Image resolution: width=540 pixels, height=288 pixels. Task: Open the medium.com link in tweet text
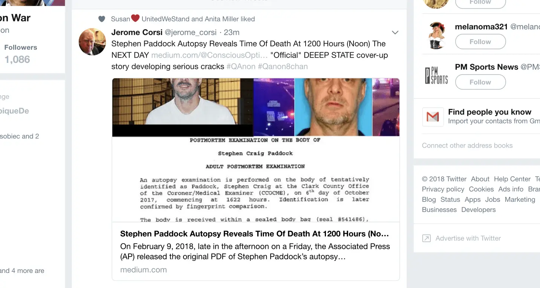coord(210,55)
